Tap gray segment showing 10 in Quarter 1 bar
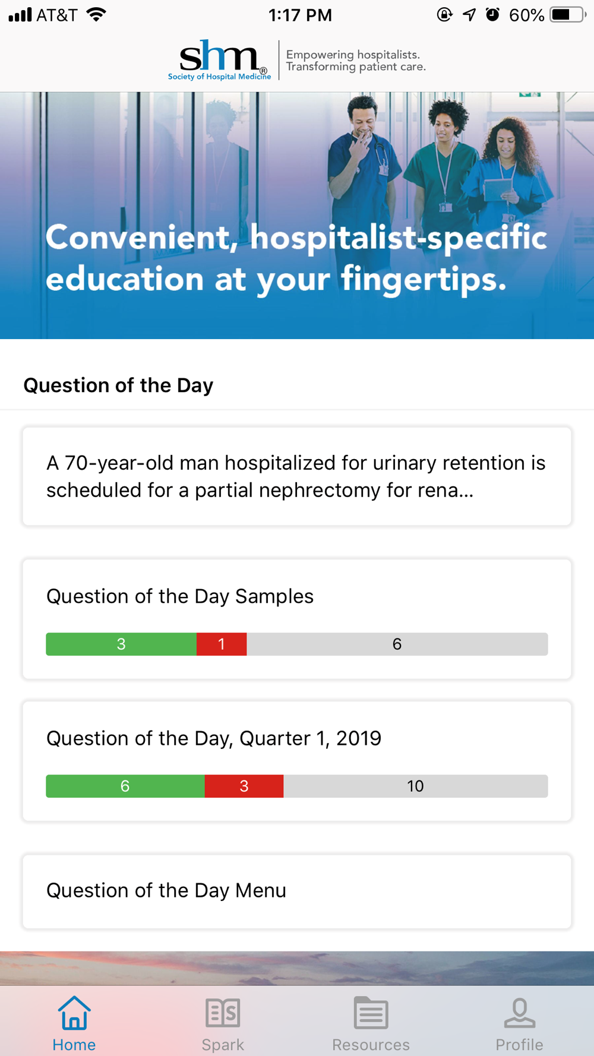This screenshot has height=1056, width=594. pos(415,786)
